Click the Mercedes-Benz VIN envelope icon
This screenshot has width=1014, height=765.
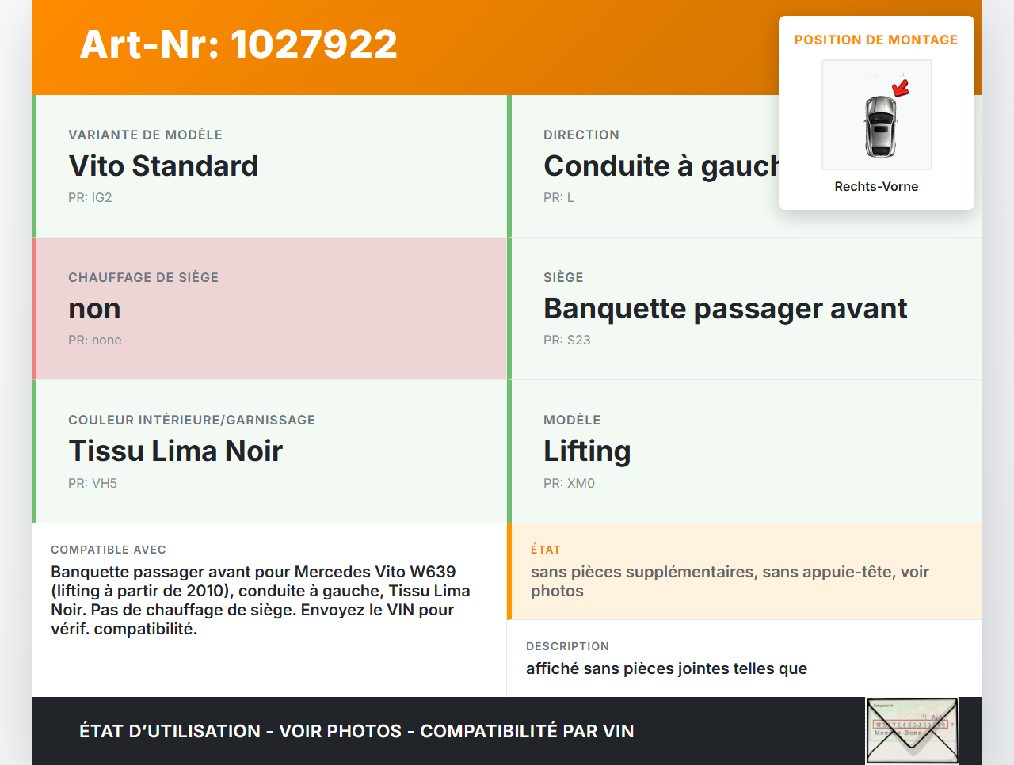(911, 729)
